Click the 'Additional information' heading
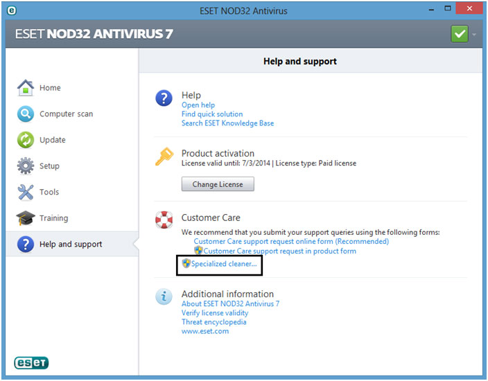Screen dimensions: 488x381 tap(227, 294)
